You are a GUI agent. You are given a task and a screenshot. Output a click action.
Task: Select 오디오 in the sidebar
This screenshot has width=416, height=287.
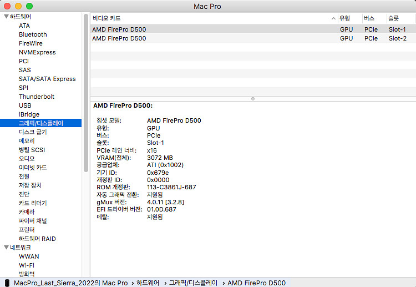pyautogui.click(x=27, y=159)
